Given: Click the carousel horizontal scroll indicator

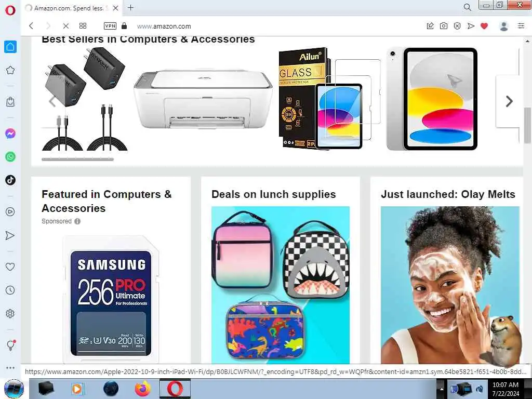Looking at the screenshot, I should (x=78, y=159).
